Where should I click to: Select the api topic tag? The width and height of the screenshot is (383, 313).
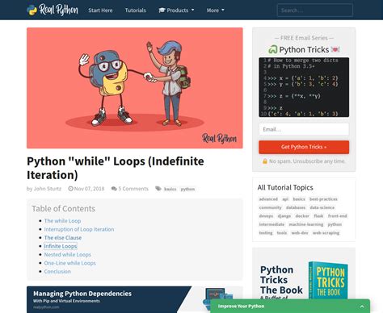click(285, 199)
